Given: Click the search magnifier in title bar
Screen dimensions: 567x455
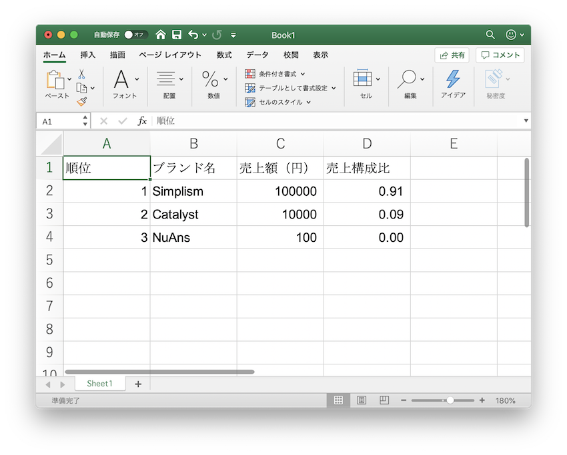Looking at the screenshot, I should pyautogui.click(x=490, y=35).
